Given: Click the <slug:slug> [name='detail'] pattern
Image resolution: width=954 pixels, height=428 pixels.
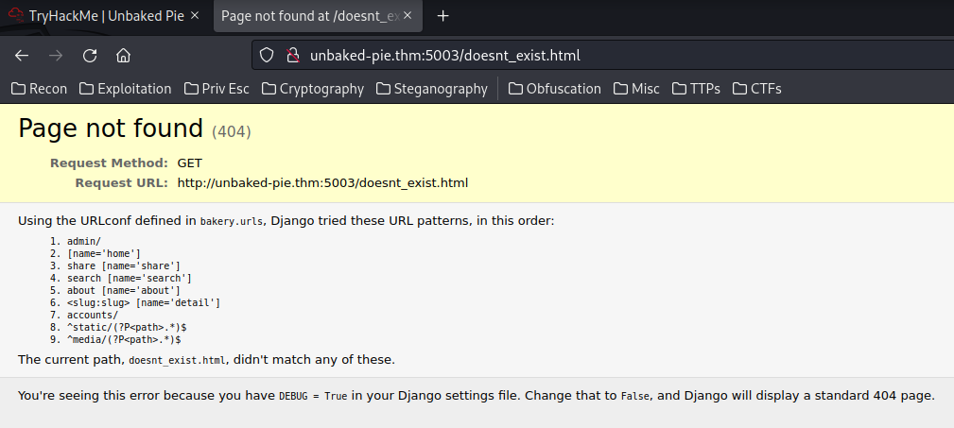Looking at the screenshot, I should [x=144, y=302].
